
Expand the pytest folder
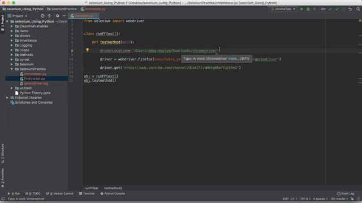point(12,60)
